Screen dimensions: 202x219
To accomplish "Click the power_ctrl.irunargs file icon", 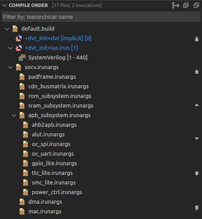I will click(25, 192).
